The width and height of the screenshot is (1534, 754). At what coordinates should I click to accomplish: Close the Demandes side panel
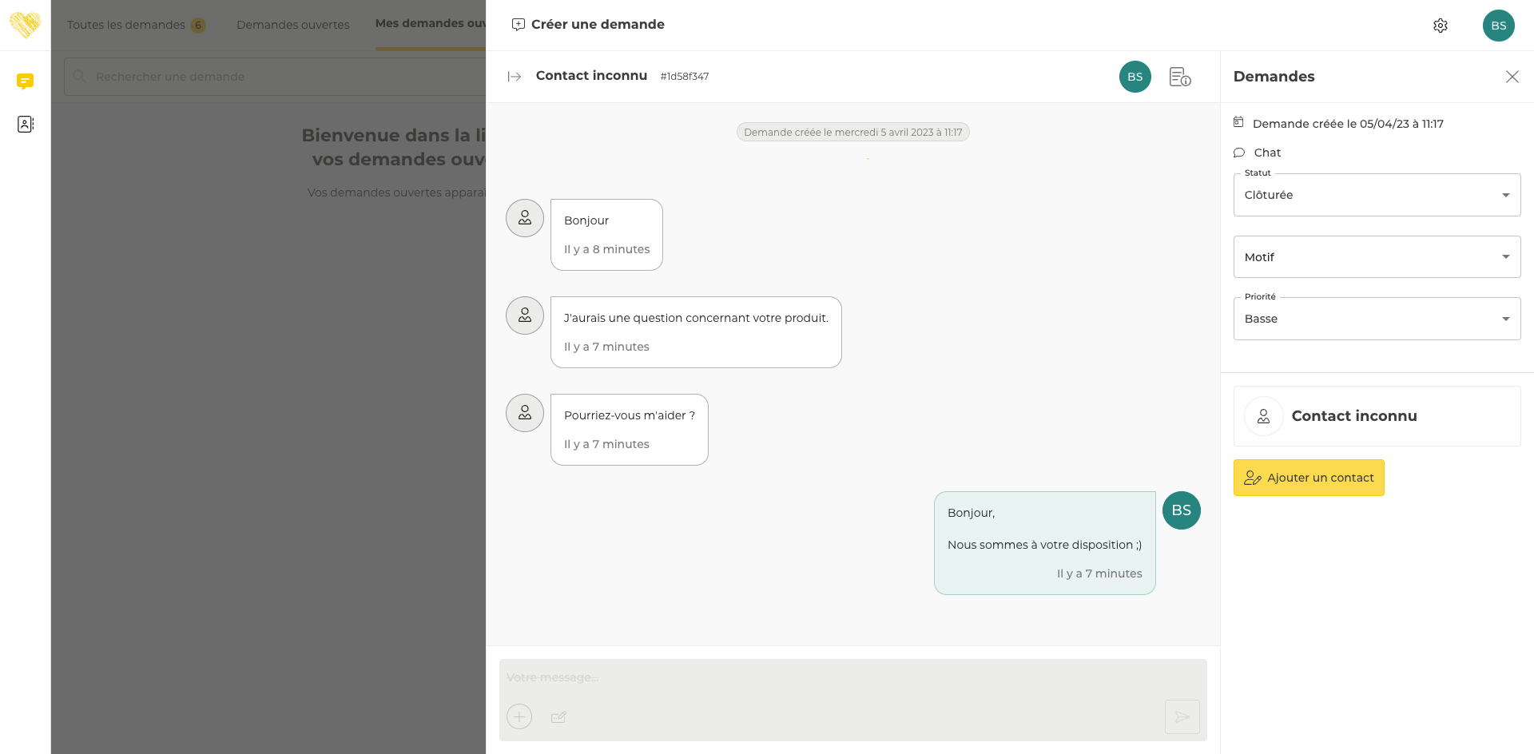click(1512, 77)
